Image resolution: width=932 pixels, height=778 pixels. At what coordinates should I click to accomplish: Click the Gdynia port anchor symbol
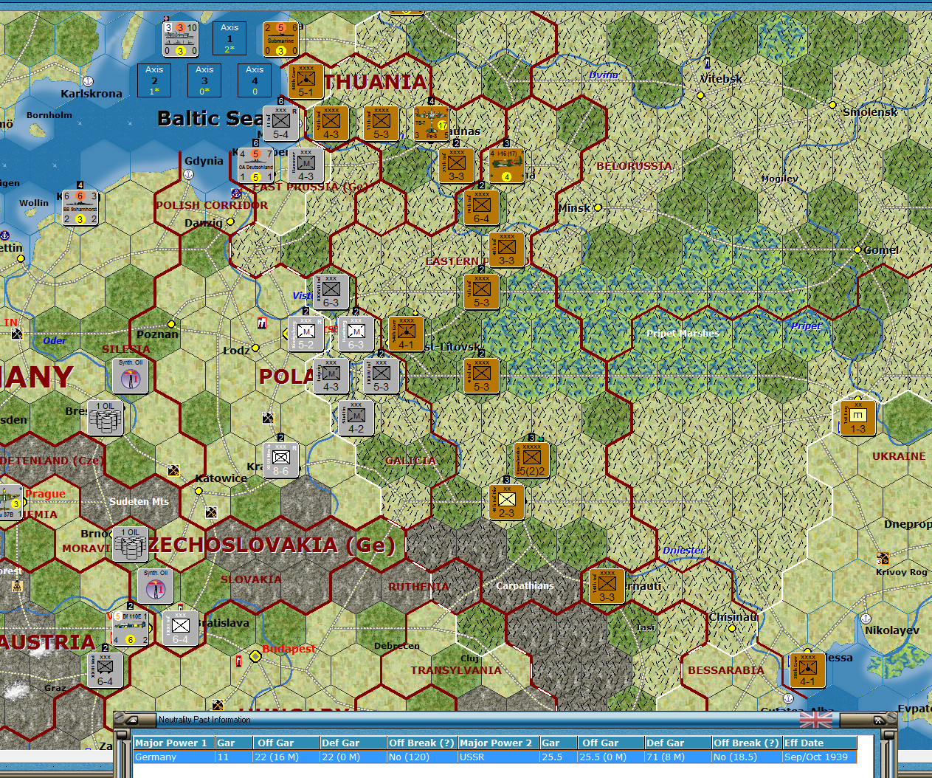[188, 175]
